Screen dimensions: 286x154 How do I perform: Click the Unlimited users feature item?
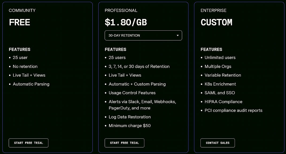[220, 57]
